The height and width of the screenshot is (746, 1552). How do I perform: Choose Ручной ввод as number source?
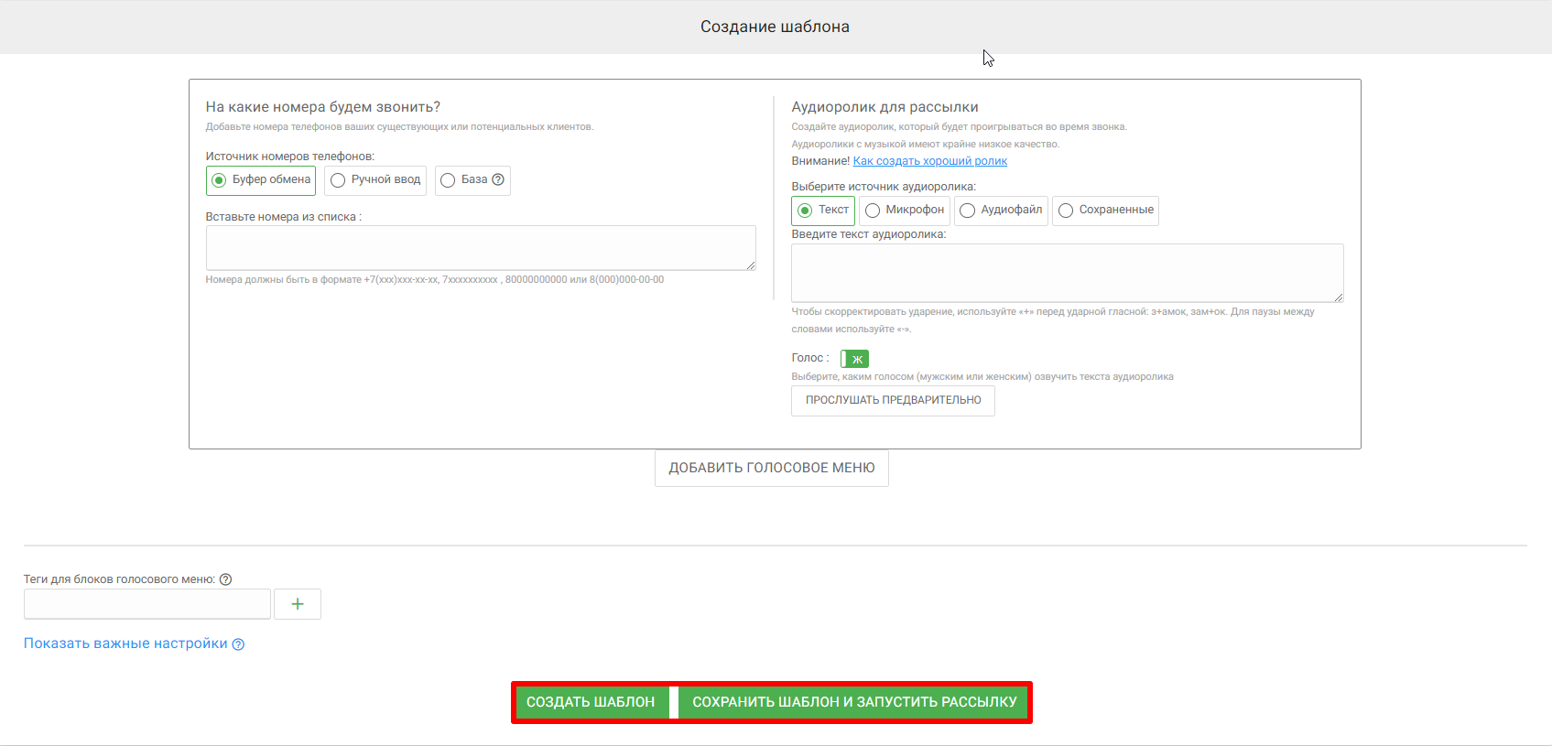(338, 180)
